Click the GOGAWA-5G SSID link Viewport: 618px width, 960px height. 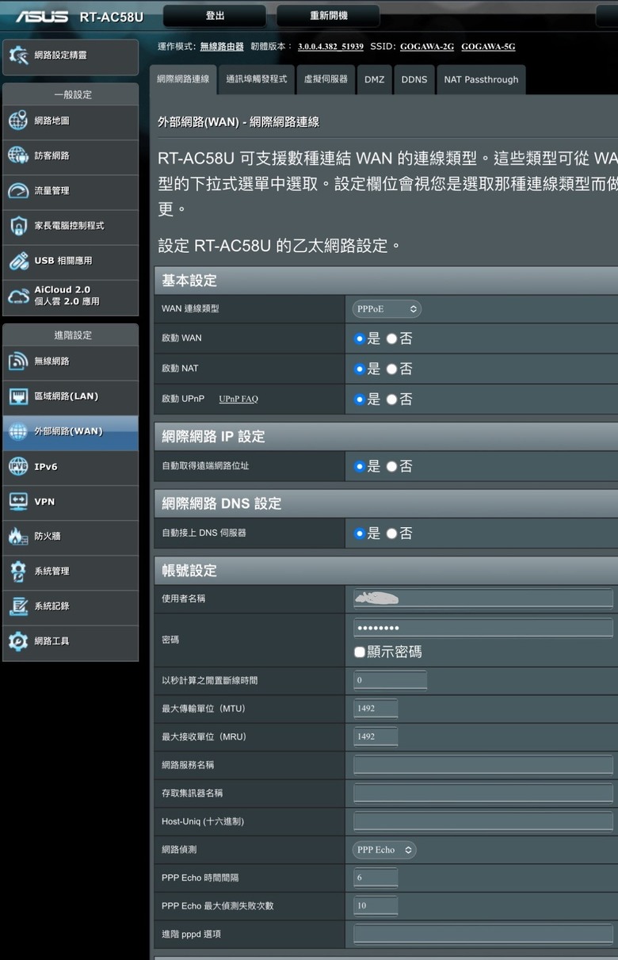click(488, 47)
